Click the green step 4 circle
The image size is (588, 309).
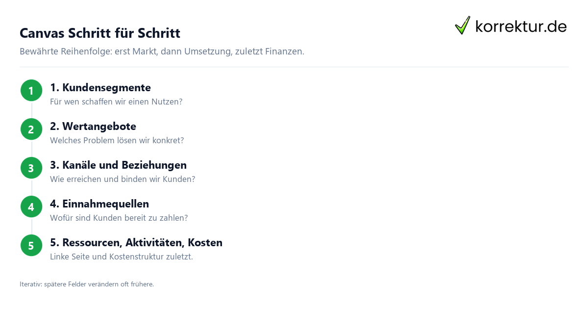(31, 207)
